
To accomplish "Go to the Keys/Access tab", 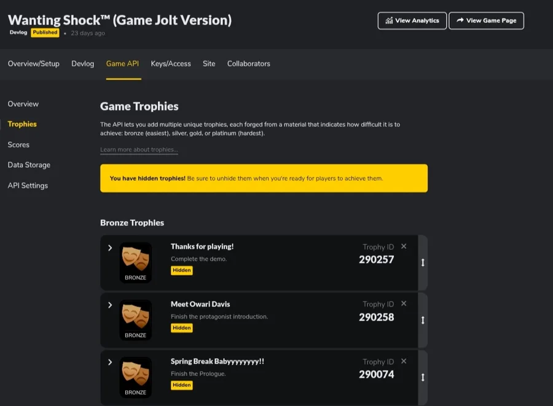I will (171, 64).
